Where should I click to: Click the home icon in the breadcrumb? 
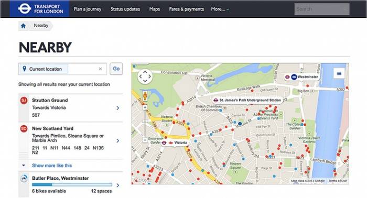click(x=23, y=26)
